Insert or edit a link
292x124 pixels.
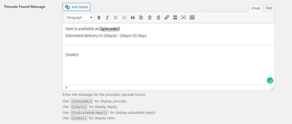[x=167, y=18]
